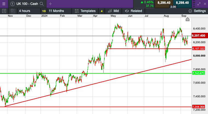Click the 8,400.000 price axis label
Screen dimensions: 208x114
pyautogui.click(x=199, y=29)
